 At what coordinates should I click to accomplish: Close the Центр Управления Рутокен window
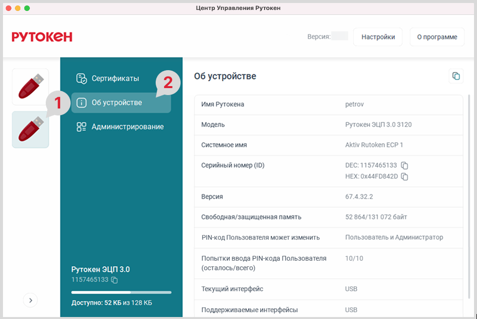pos(8,8)
